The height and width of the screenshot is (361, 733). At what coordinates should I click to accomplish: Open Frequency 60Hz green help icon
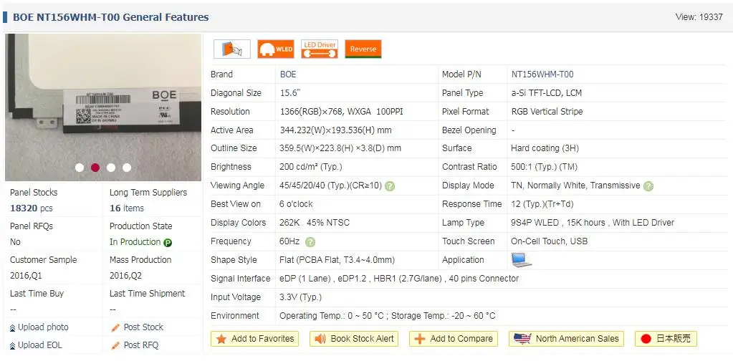[310, 242]
